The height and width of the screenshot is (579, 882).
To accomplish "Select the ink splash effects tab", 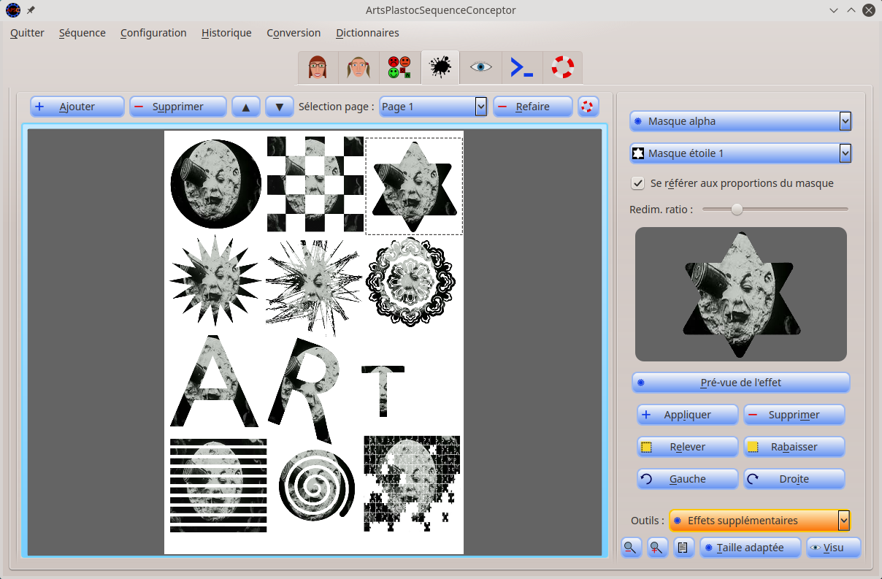I will pyautogui.click(x=440, y=68).
